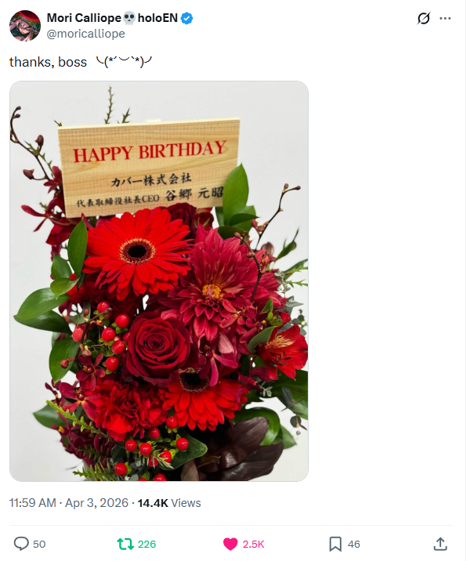
Task: Click the 226 reposts count
Action: pyautogui.click(x=147, y=545)
